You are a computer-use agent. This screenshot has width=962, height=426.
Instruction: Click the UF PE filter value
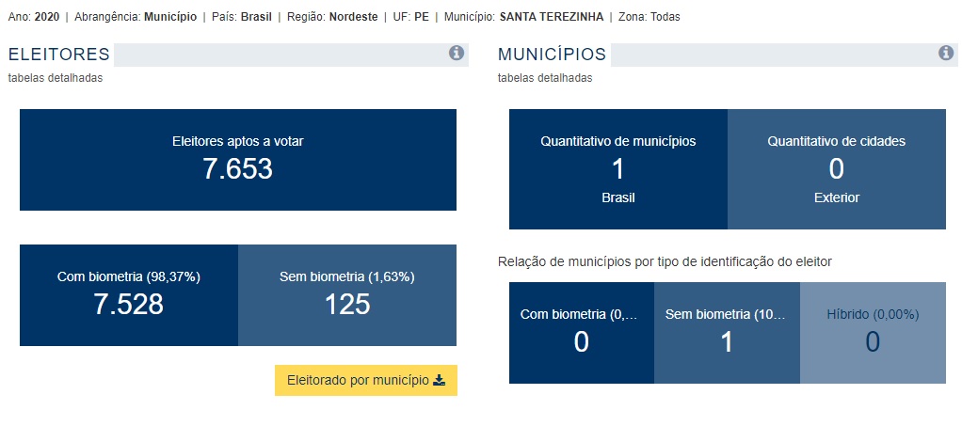(422, 17)
